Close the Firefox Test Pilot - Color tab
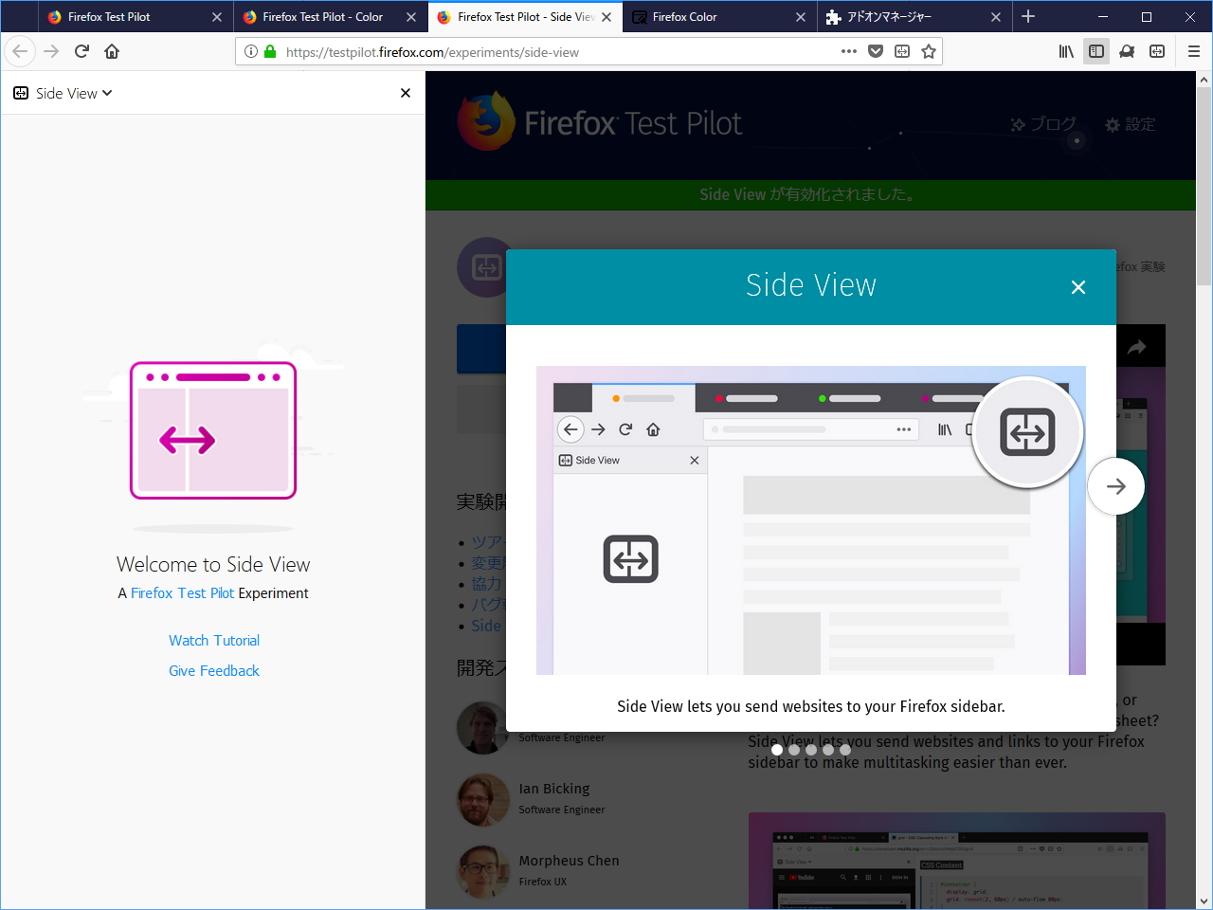The width and height of the screenshot is (1213, 910). point(411,17)
